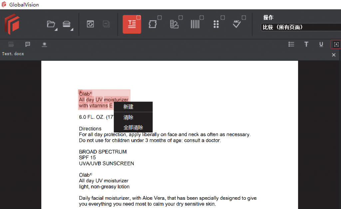341x209 pixels.
Task: Click the bulleted list icon
Action: (x=291, y=44)
